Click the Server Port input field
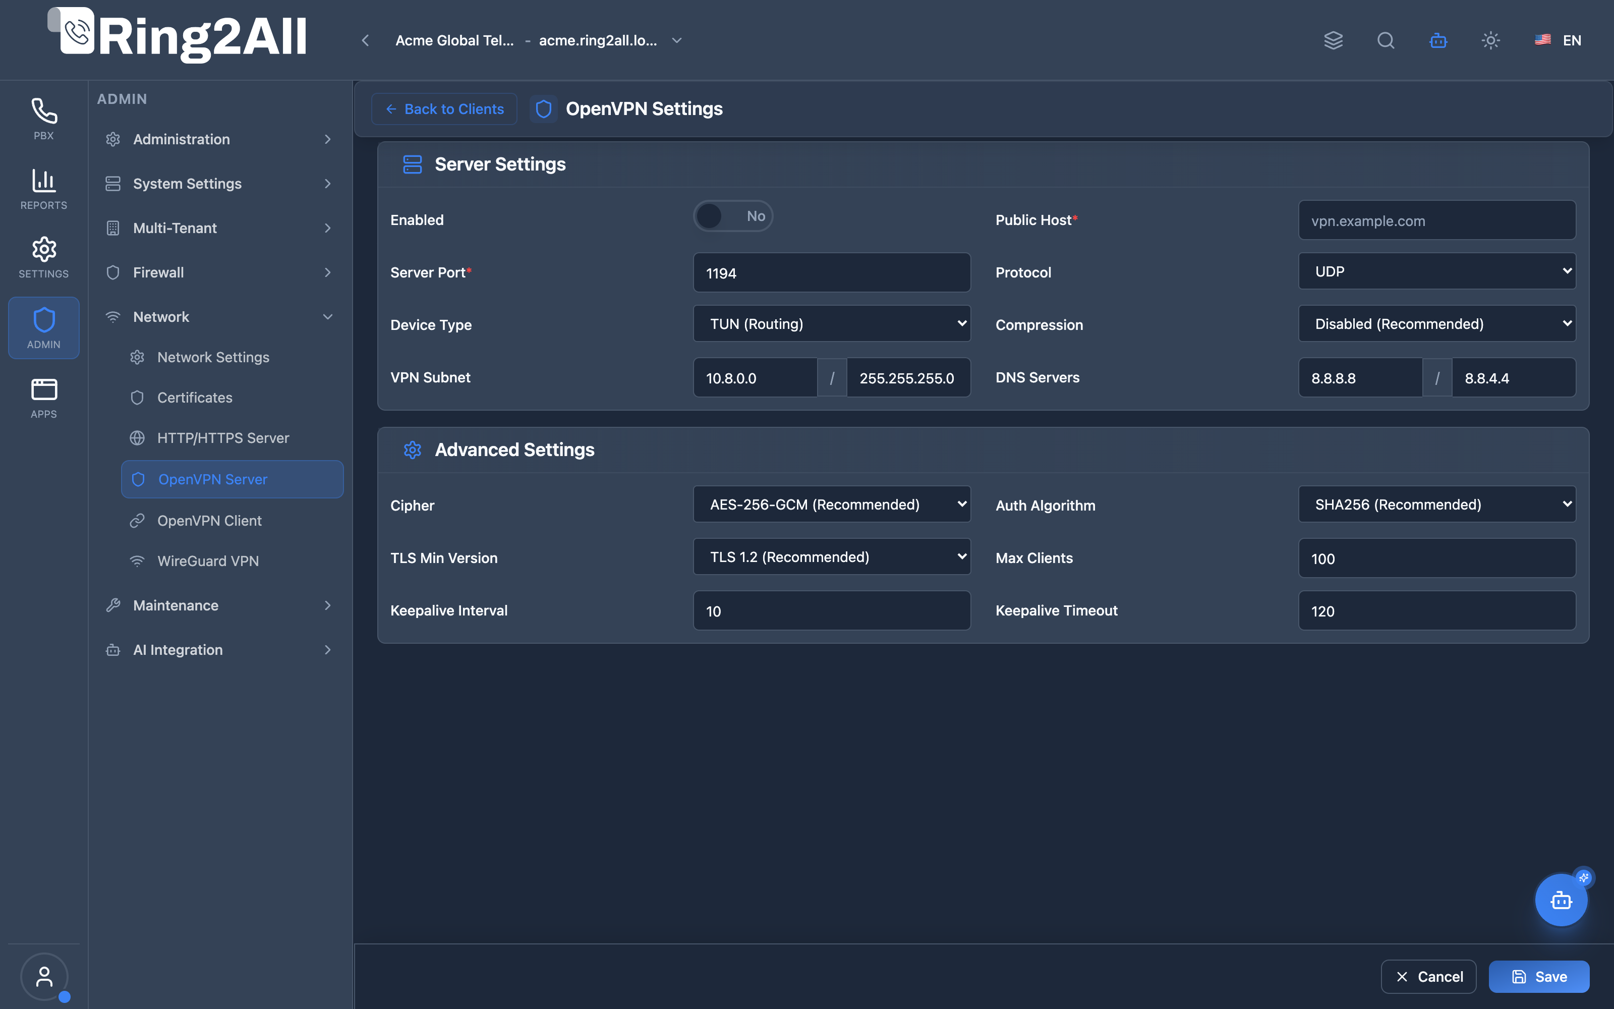This screenshot has width=1614, height=1009. (832, 272)
